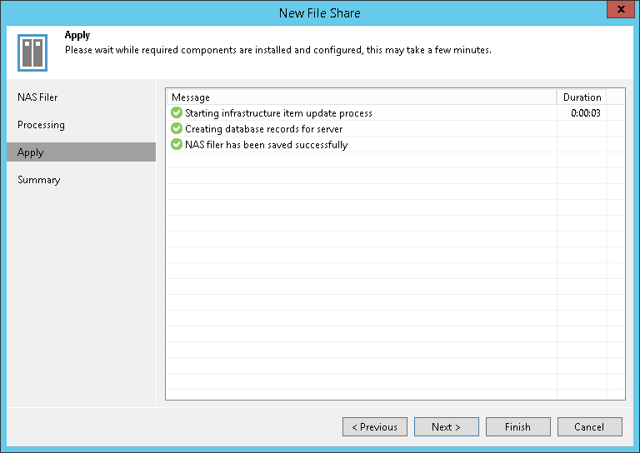Go to the Processing step

click(x=41, y=125)
